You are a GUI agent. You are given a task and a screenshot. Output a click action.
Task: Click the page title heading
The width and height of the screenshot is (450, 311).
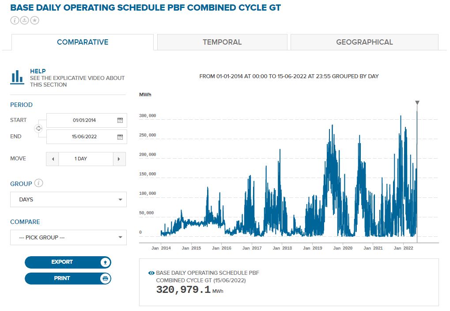pos(145,8)
